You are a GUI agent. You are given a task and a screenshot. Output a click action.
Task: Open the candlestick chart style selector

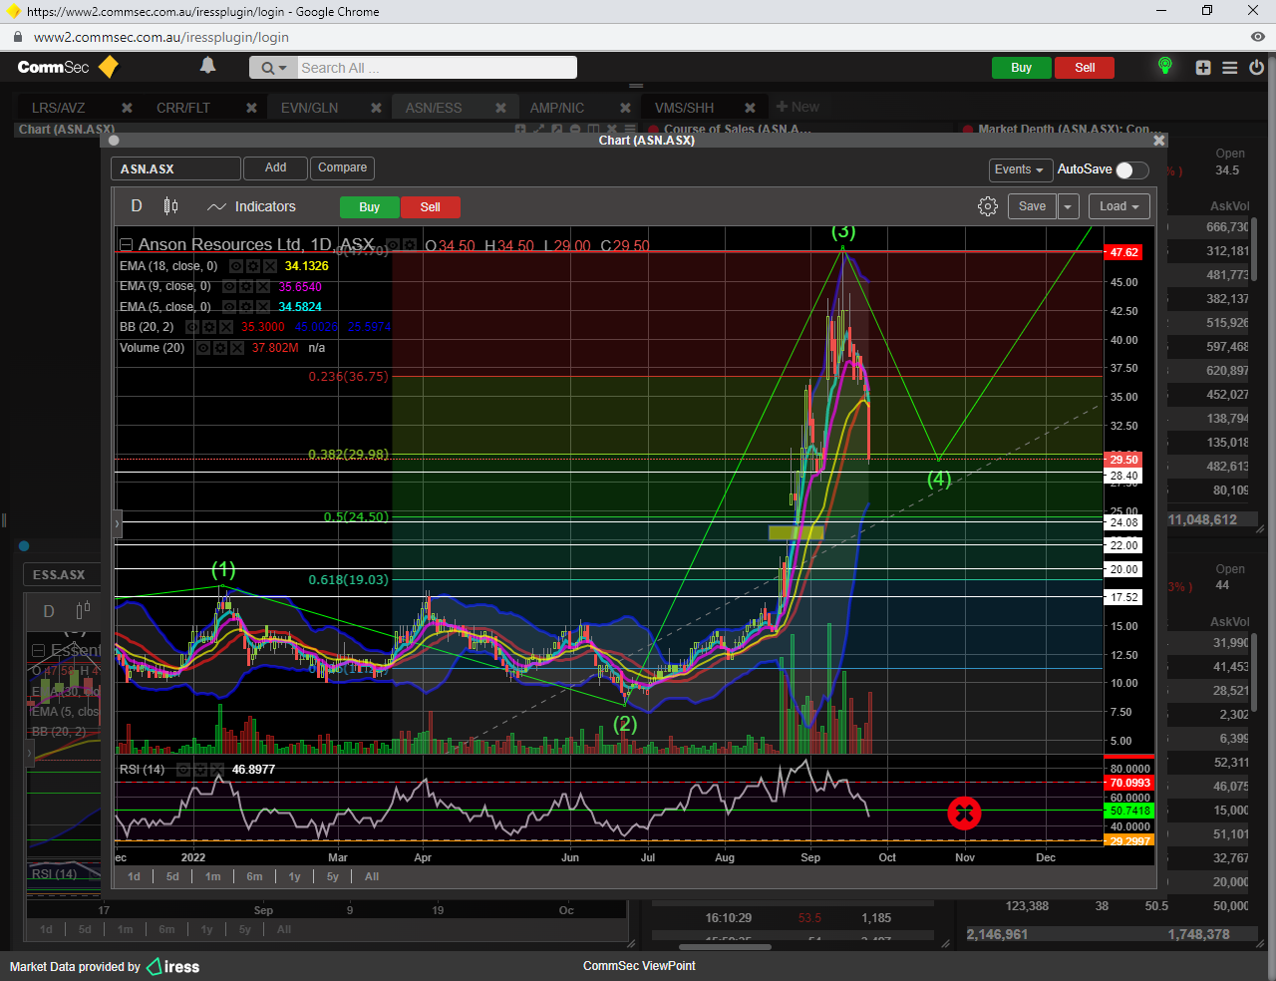tap(170, 206)
